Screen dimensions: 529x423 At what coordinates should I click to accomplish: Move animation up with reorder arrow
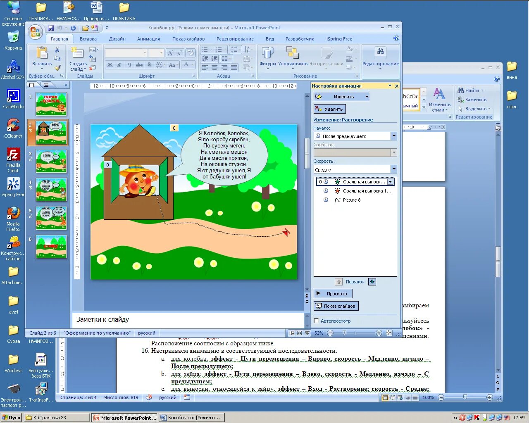click(x=339, y=282)
